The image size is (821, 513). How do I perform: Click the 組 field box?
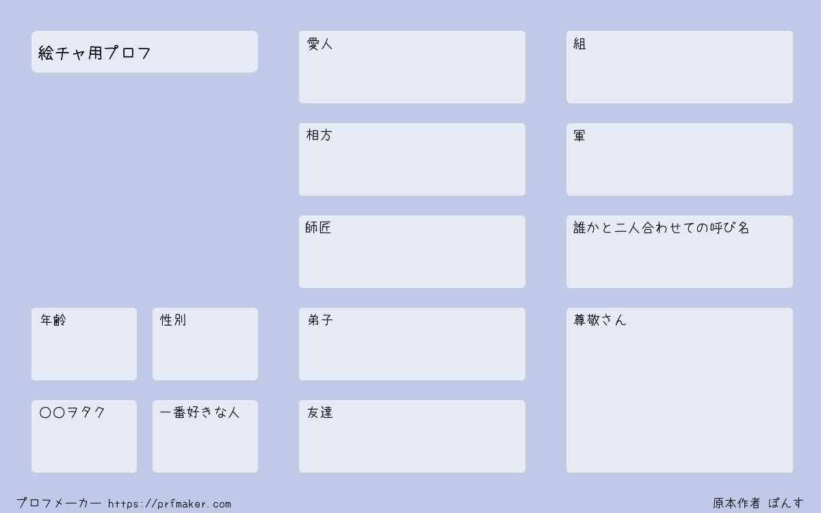click(679, 67)
